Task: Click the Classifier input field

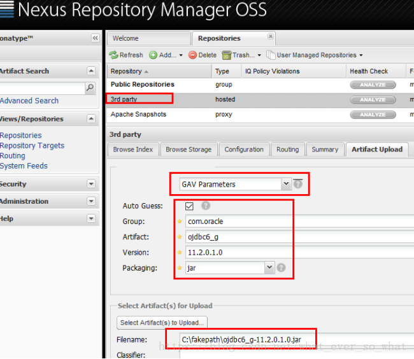Action: [x=297, y=355]
